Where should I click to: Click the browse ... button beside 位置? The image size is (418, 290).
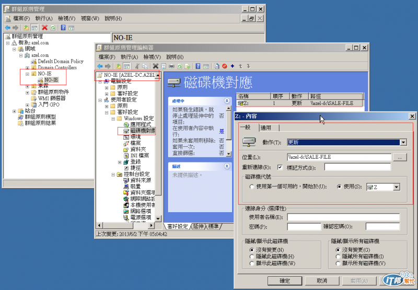[x=400, y=157]
